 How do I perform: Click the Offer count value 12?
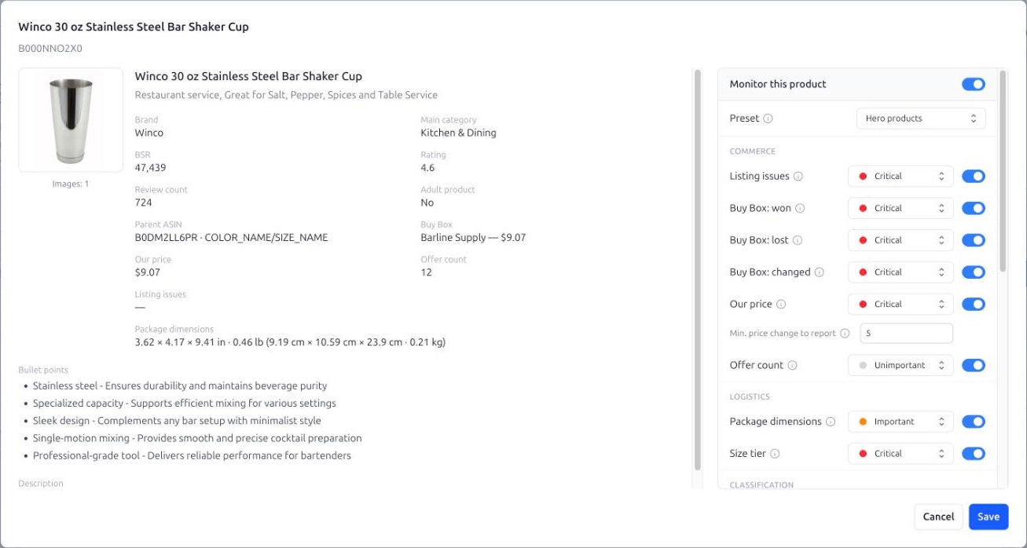tap(426, 272)
